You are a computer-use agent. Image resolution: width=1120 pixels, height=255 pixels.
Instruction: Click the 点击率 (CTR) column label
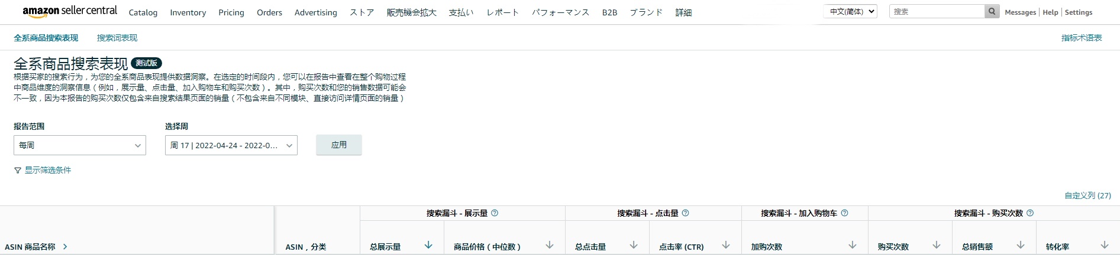682,247
